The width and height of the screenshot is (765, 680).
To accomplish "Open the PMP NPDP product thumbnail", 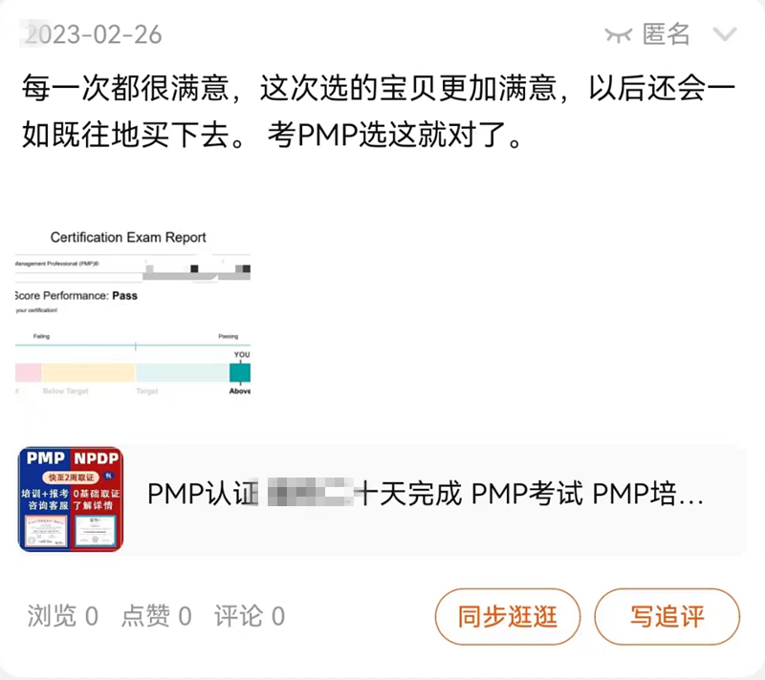I will 70,499.
